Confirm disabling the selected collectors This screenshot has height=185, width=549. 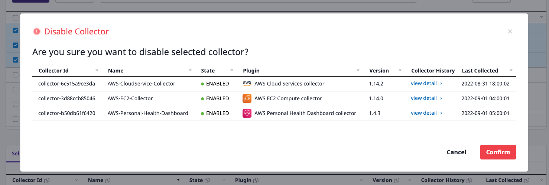pyautogui.click(x=498, y=152)
